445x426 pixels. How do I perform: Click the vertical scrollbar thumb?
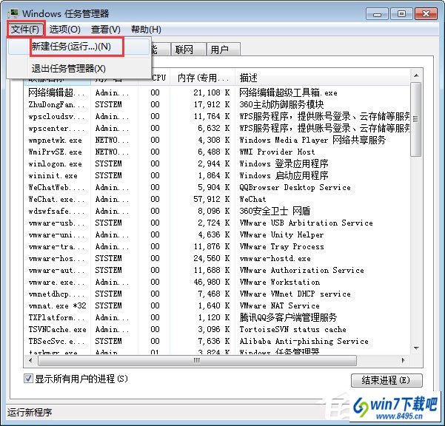pyautogui.click(x=416, y=119)
